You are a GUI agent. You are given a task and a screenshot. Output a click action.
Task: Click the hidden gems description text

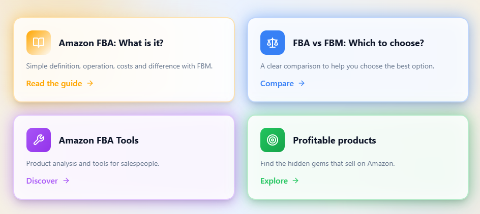327,164
